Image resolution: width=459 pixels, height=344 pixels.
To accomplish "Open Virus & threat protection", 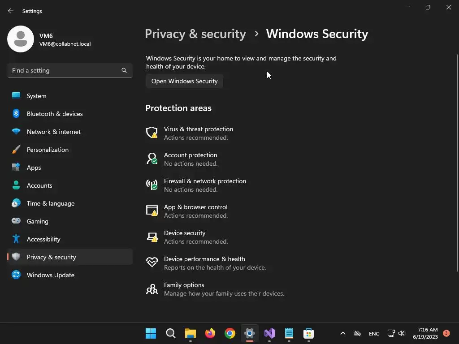I will point(199,133).
